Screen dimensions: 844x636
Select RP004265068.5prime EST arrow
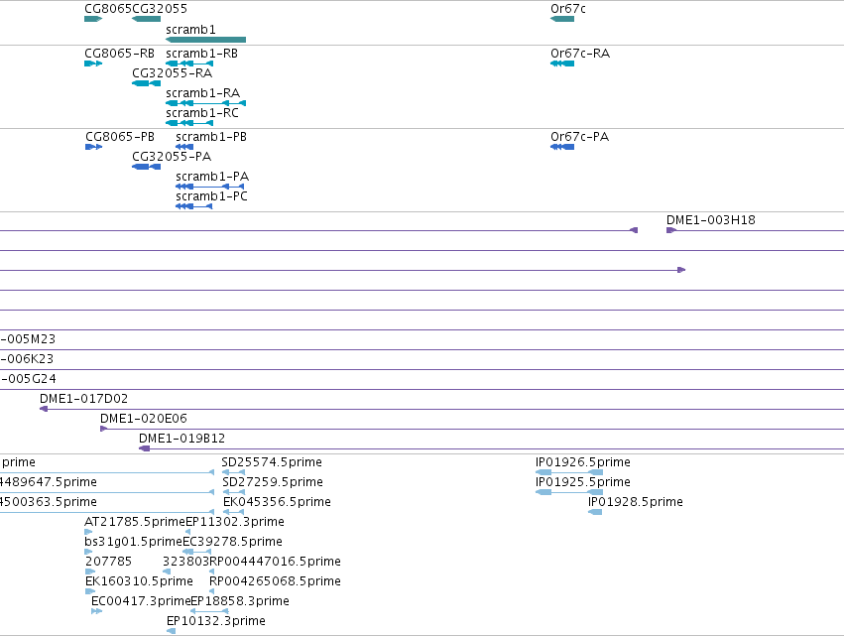pyautogui.click(x=211, y=591)
